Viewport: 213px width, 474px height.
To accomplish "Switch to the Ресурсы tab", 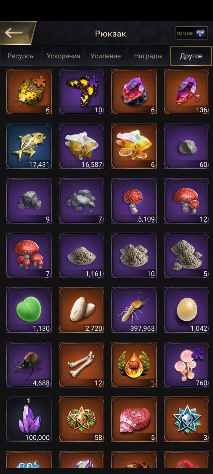I will click(x=21, y=56).
